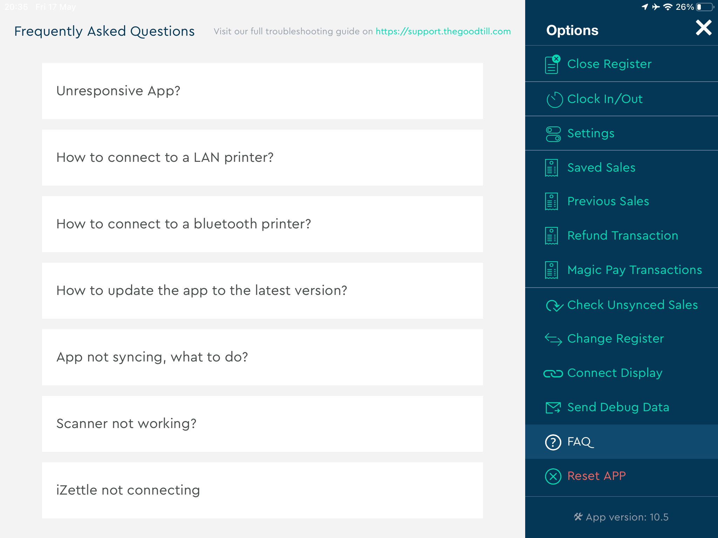
Task: Close the Options panel with the X
Action: pos(703,28)
